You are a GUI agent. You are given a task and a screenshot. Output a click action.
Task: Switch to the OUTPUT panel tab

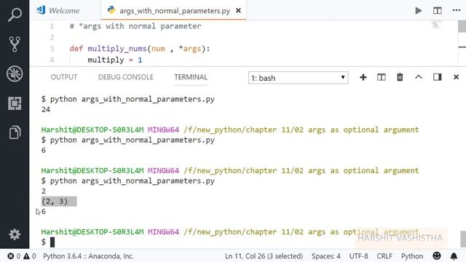(x=63, y=77)
